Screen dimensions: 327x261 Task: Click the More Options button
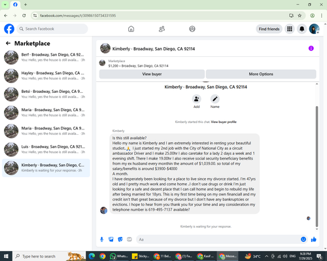click(x=261, y=74)
